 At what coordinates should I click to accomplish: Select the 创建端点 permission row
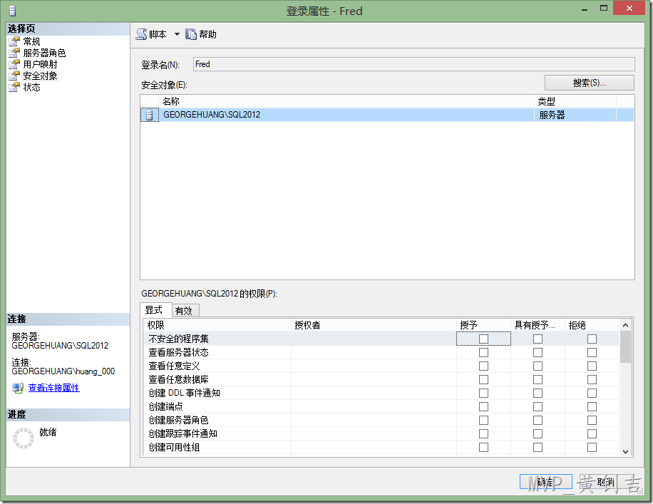click(x=381, y=406)
